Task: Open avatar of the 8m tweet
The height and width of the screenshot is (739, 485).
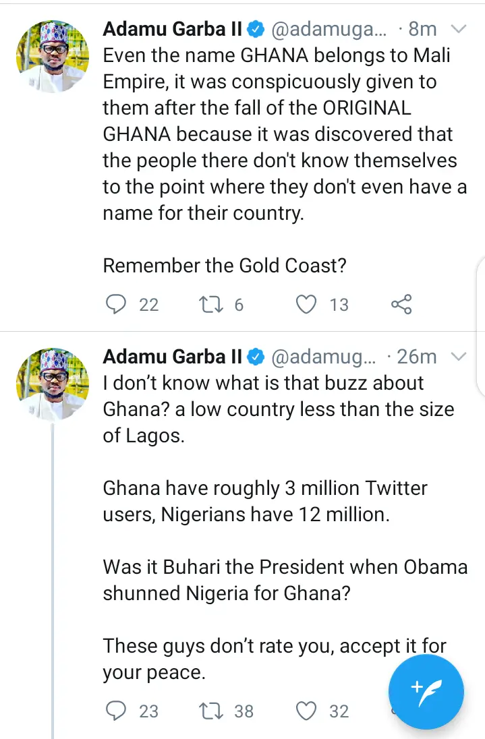Action: pyautogui.click(x=52, y=57)
